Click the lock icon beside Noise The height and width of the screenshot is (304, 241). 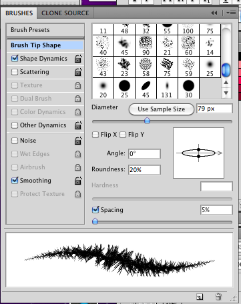click(x=78, y=141)
